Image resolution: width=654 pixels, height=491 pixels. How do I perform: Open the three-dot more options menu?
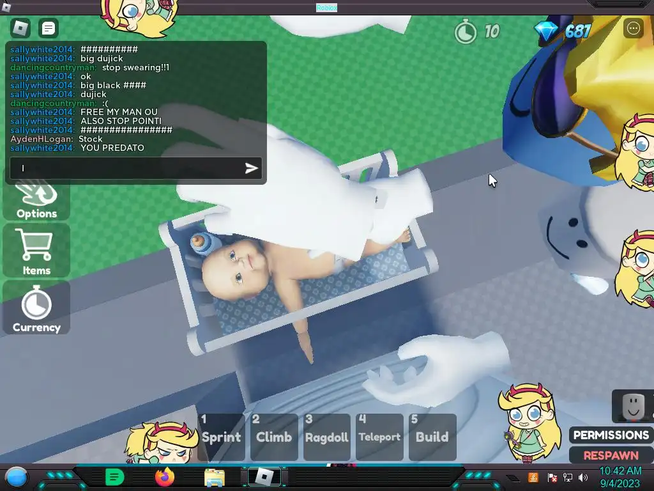pyautogui.click(x=633, y=28)
